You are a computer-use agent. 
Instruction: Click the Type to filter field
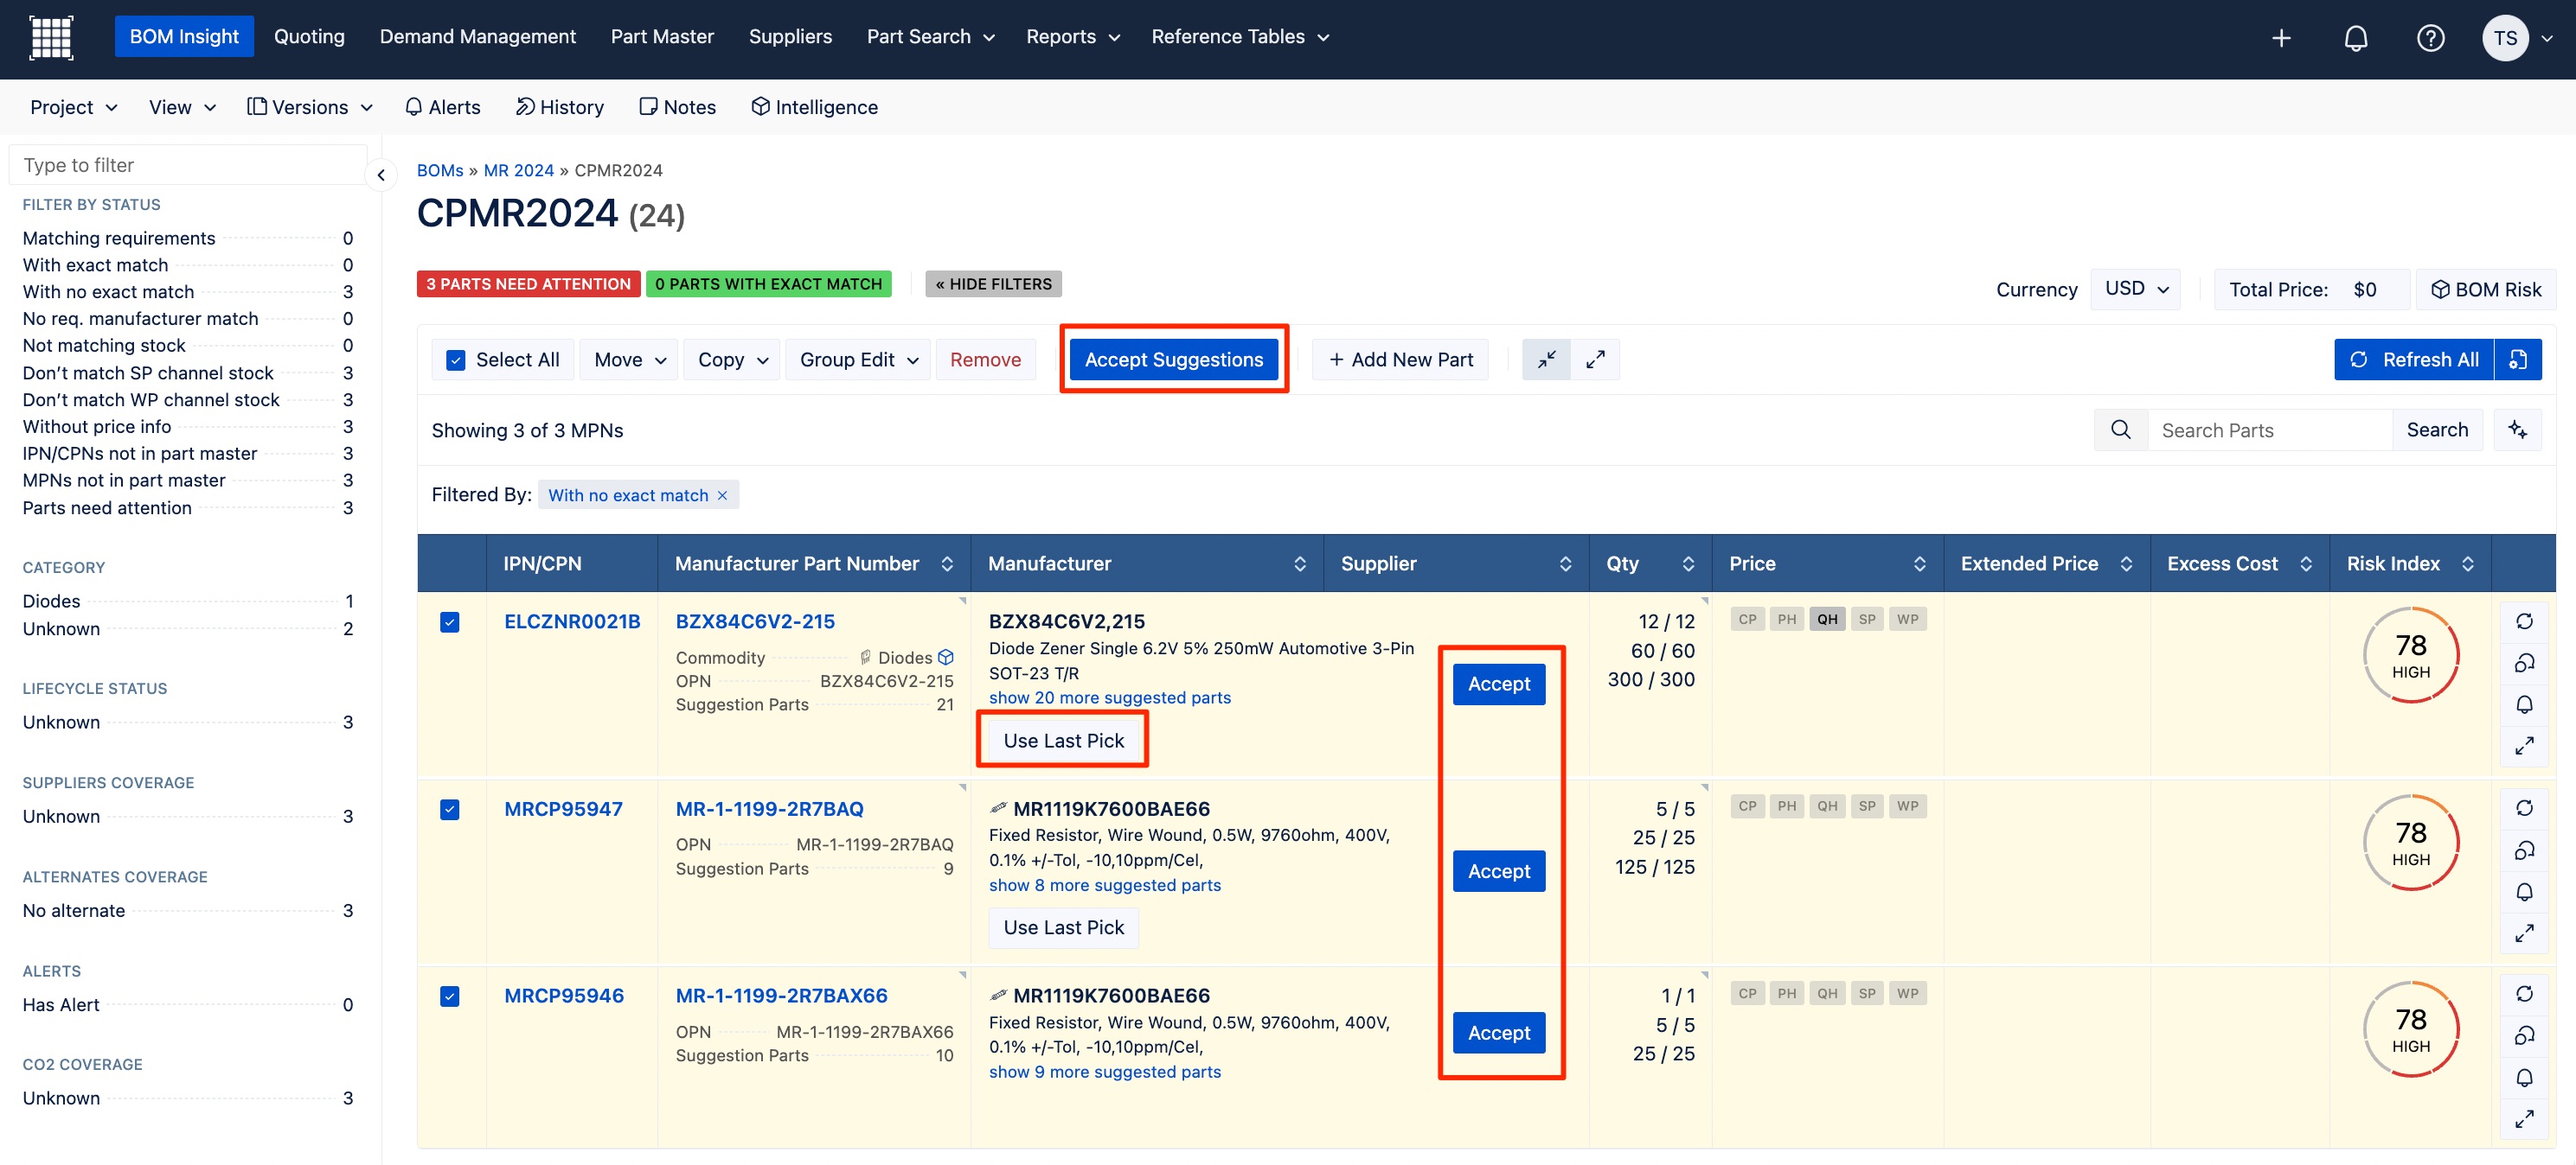click(188, 166)
